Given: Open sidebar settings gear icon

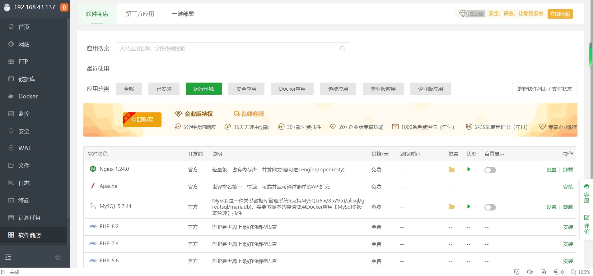Looking at the screenshot, I should click(x=58, y=257).
